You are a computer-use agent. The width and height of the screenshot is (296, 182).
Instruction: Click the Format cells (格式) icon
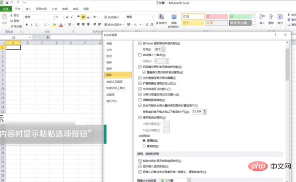280,17
